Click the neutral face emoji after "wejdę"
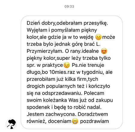The image size is (135, 132). (x=98, y=37)
